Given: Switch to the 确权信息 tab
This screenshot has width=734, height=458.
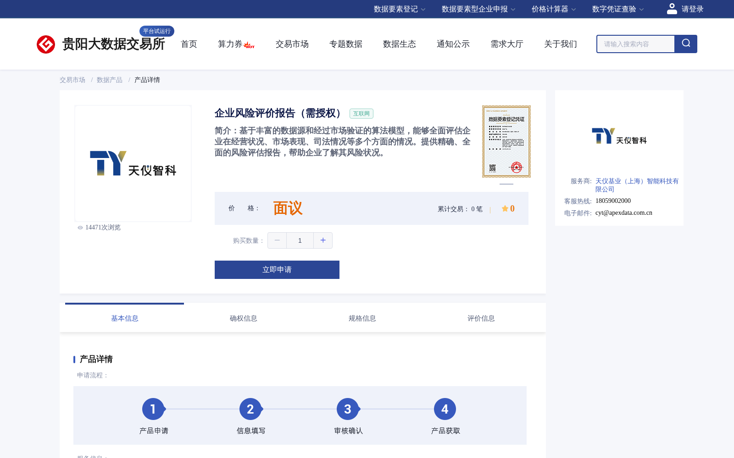Looking at the screenshot, I should [x=244, y=318].
